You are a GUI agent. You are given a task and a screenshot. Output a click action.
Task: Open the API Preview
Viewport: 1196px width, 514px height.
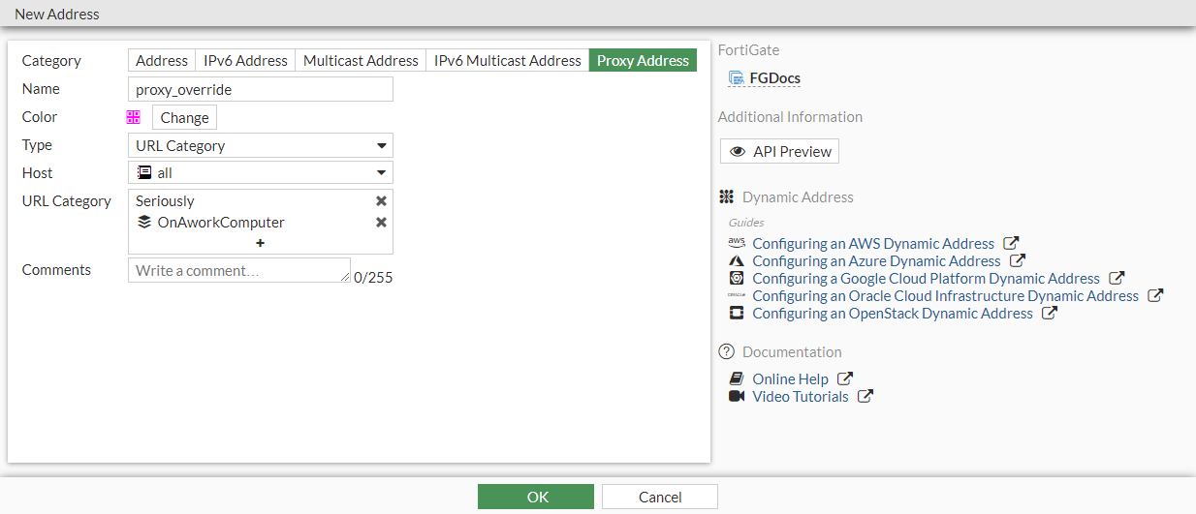(779, 152)
